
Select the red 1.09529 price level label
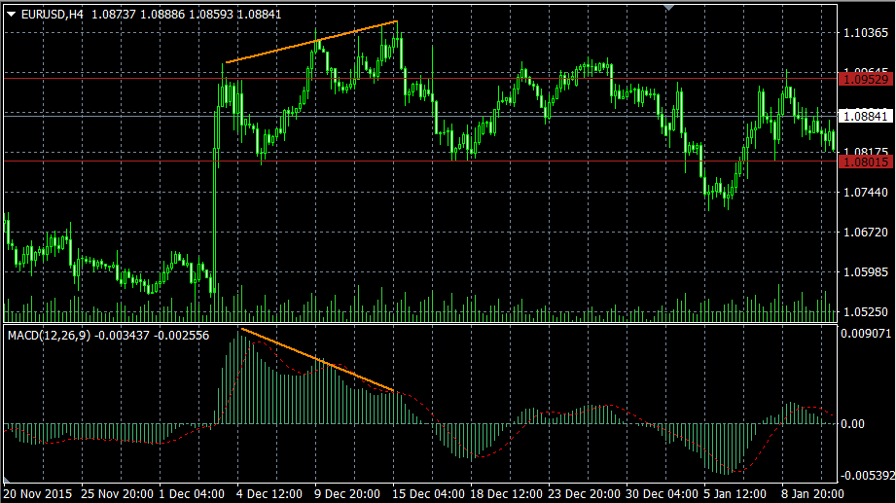click(x=864, y=78)
